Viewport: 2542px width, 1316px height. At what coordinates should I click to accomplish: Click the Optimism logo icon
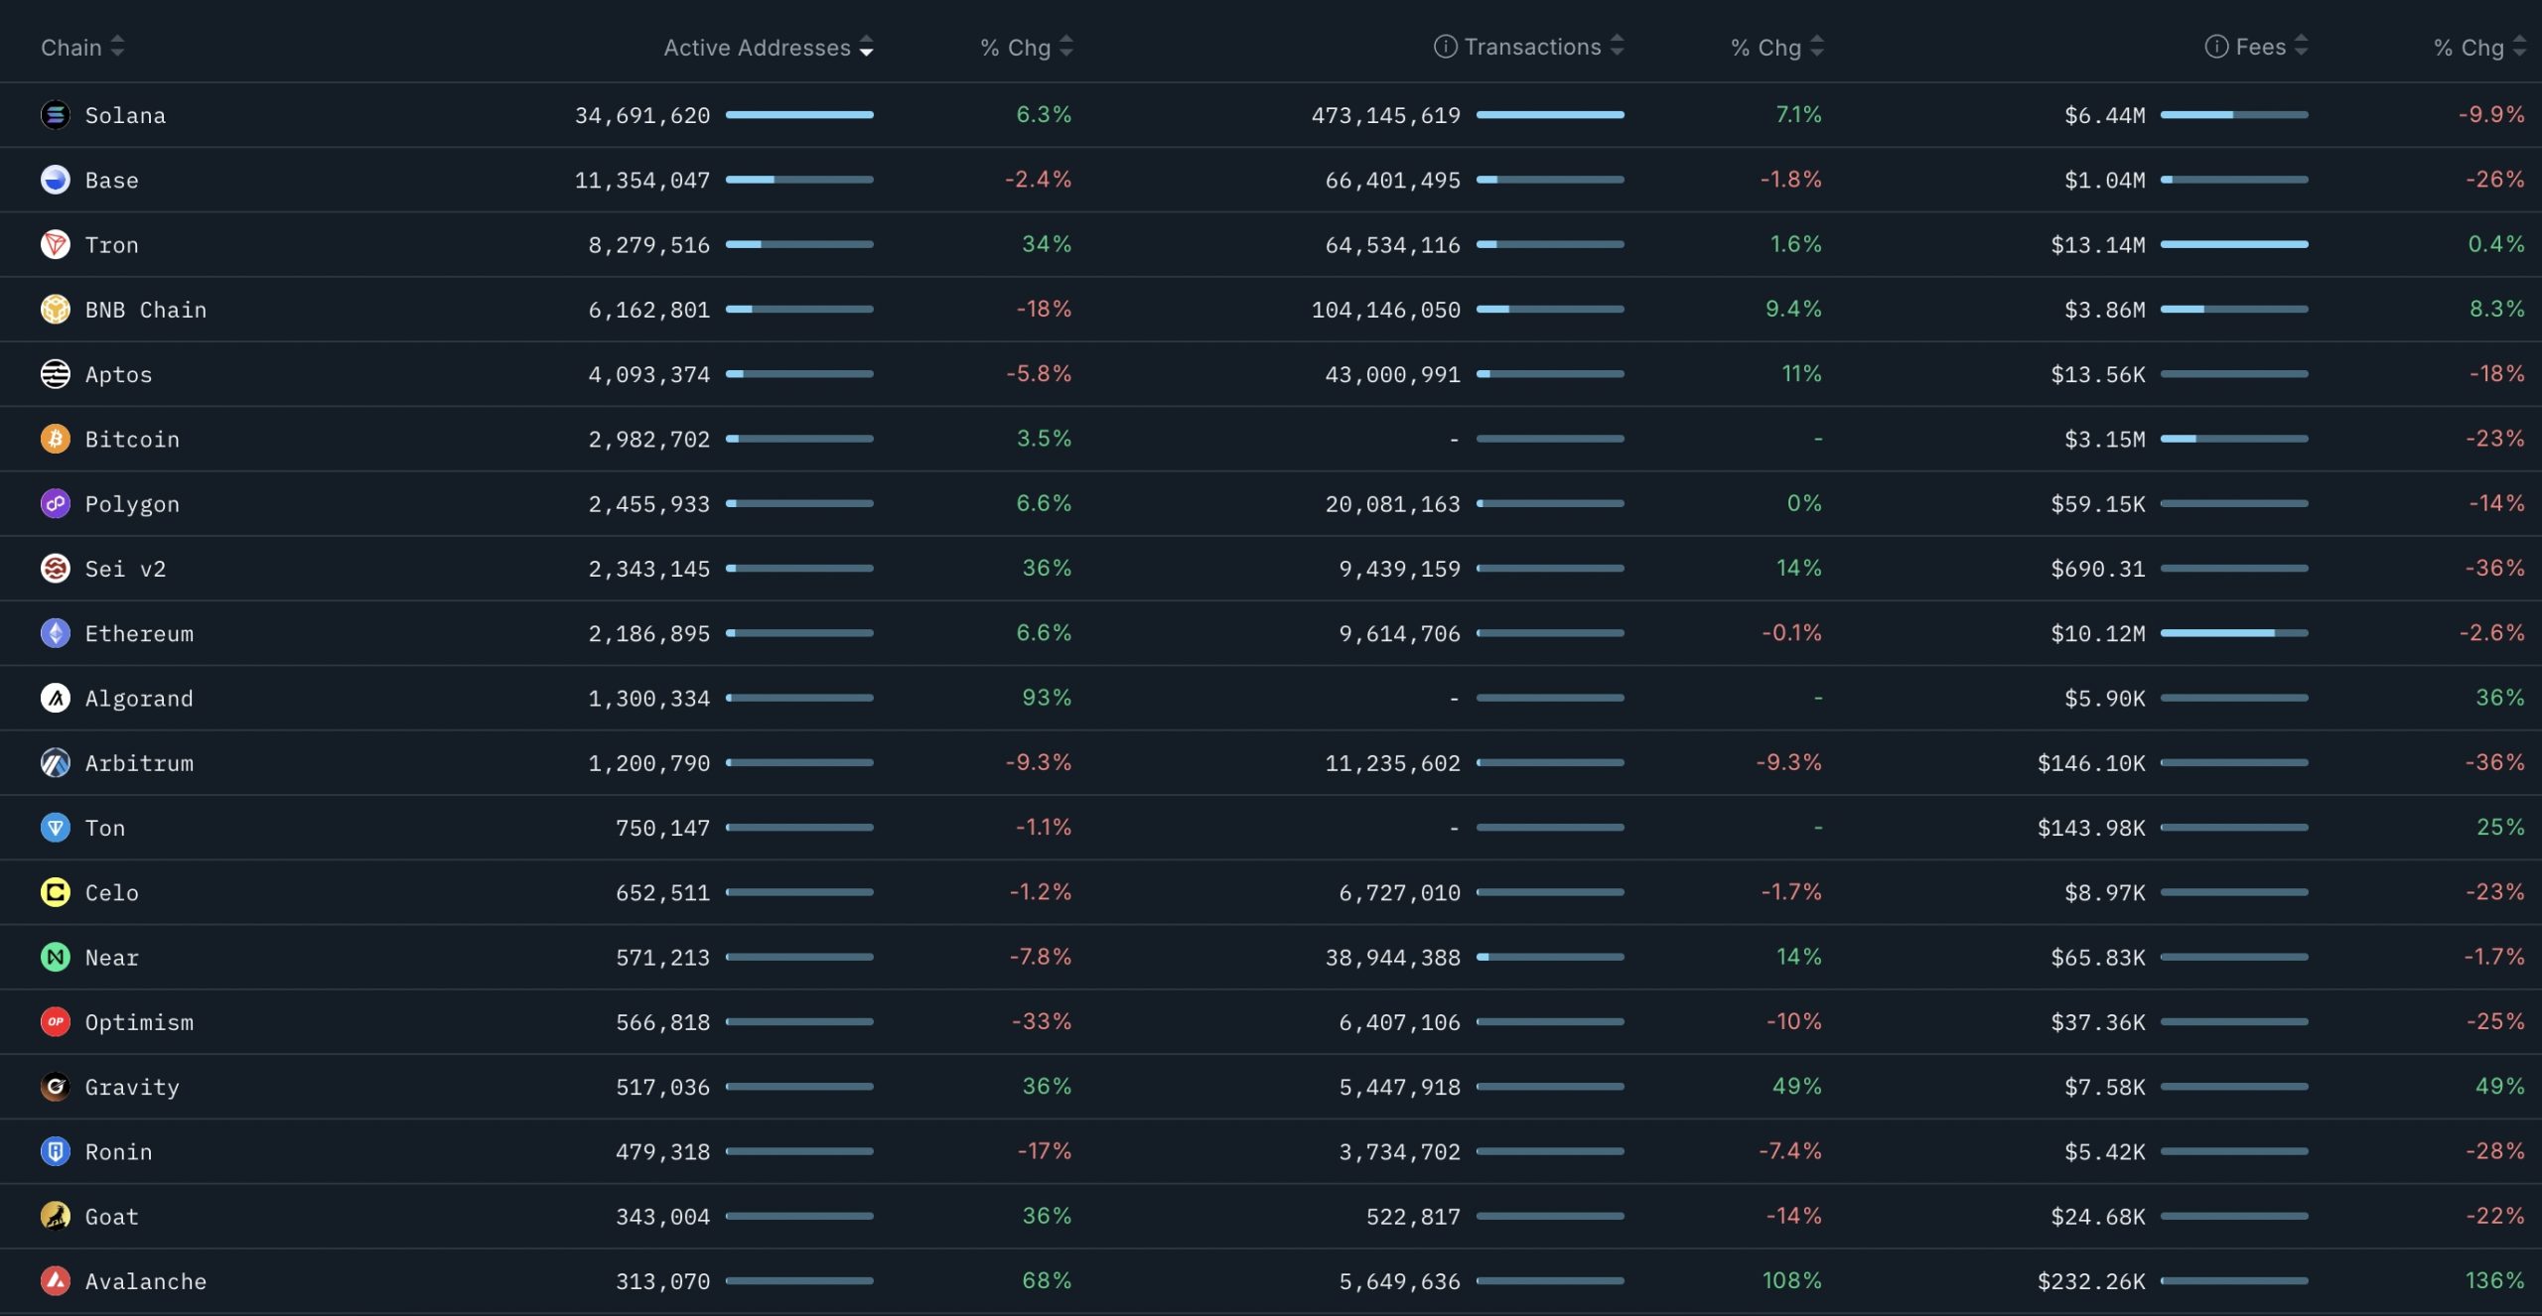click(x=56, y=1021)
